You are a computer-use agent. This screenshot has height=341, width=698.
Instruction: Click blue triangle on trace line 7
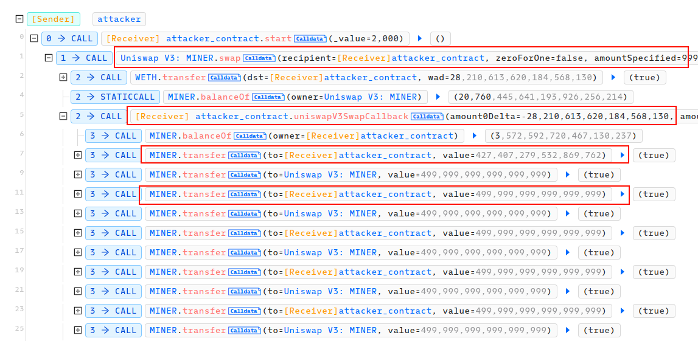pos(623,155)
